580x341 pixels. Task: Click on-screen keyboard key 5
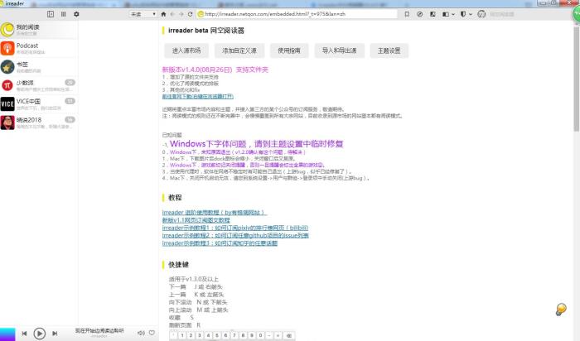[217, 335]
